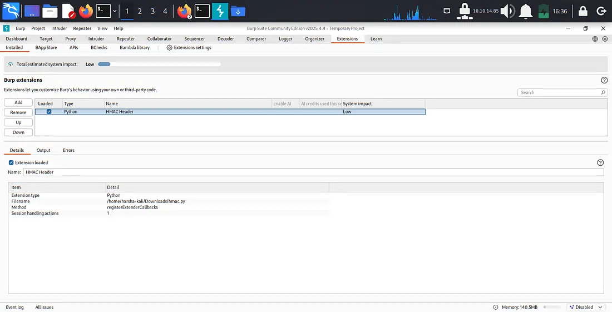612x312 pixels.
Task: Open the downloads folder taskbar window
Action: pyautogui.click(x=238, y=11)
